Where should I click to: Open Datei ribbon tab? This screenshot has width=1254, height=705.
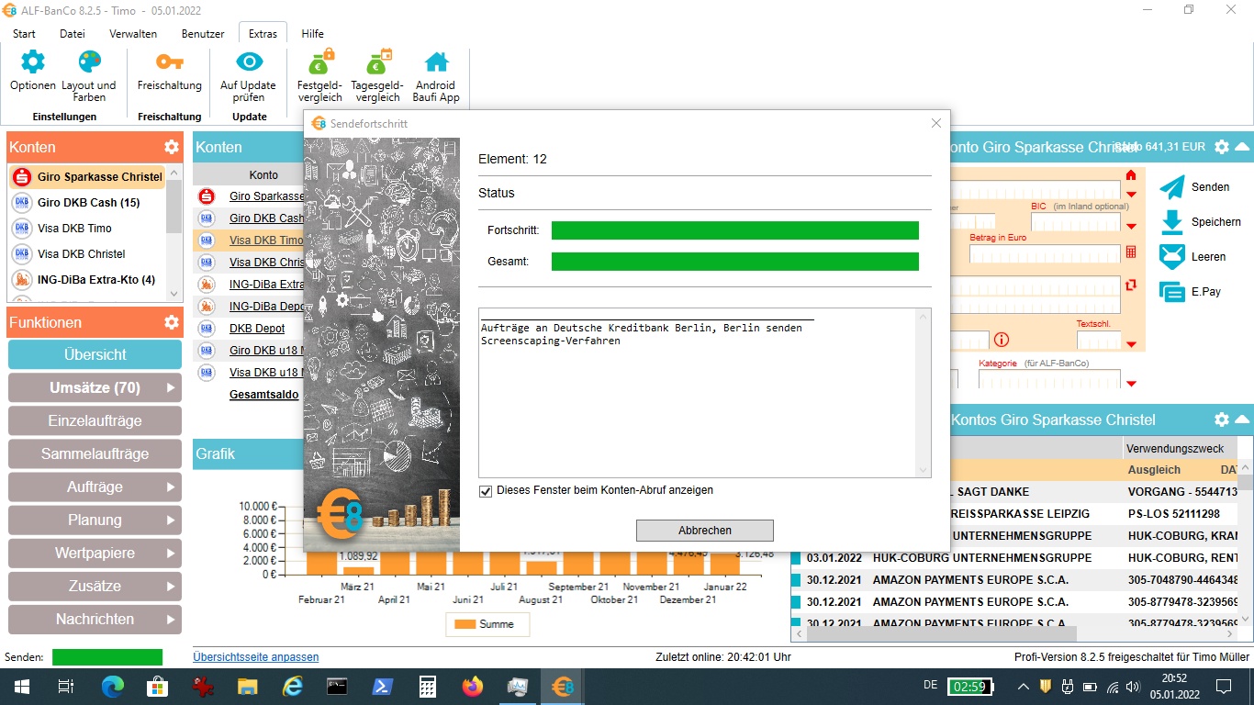click(73, 34)
